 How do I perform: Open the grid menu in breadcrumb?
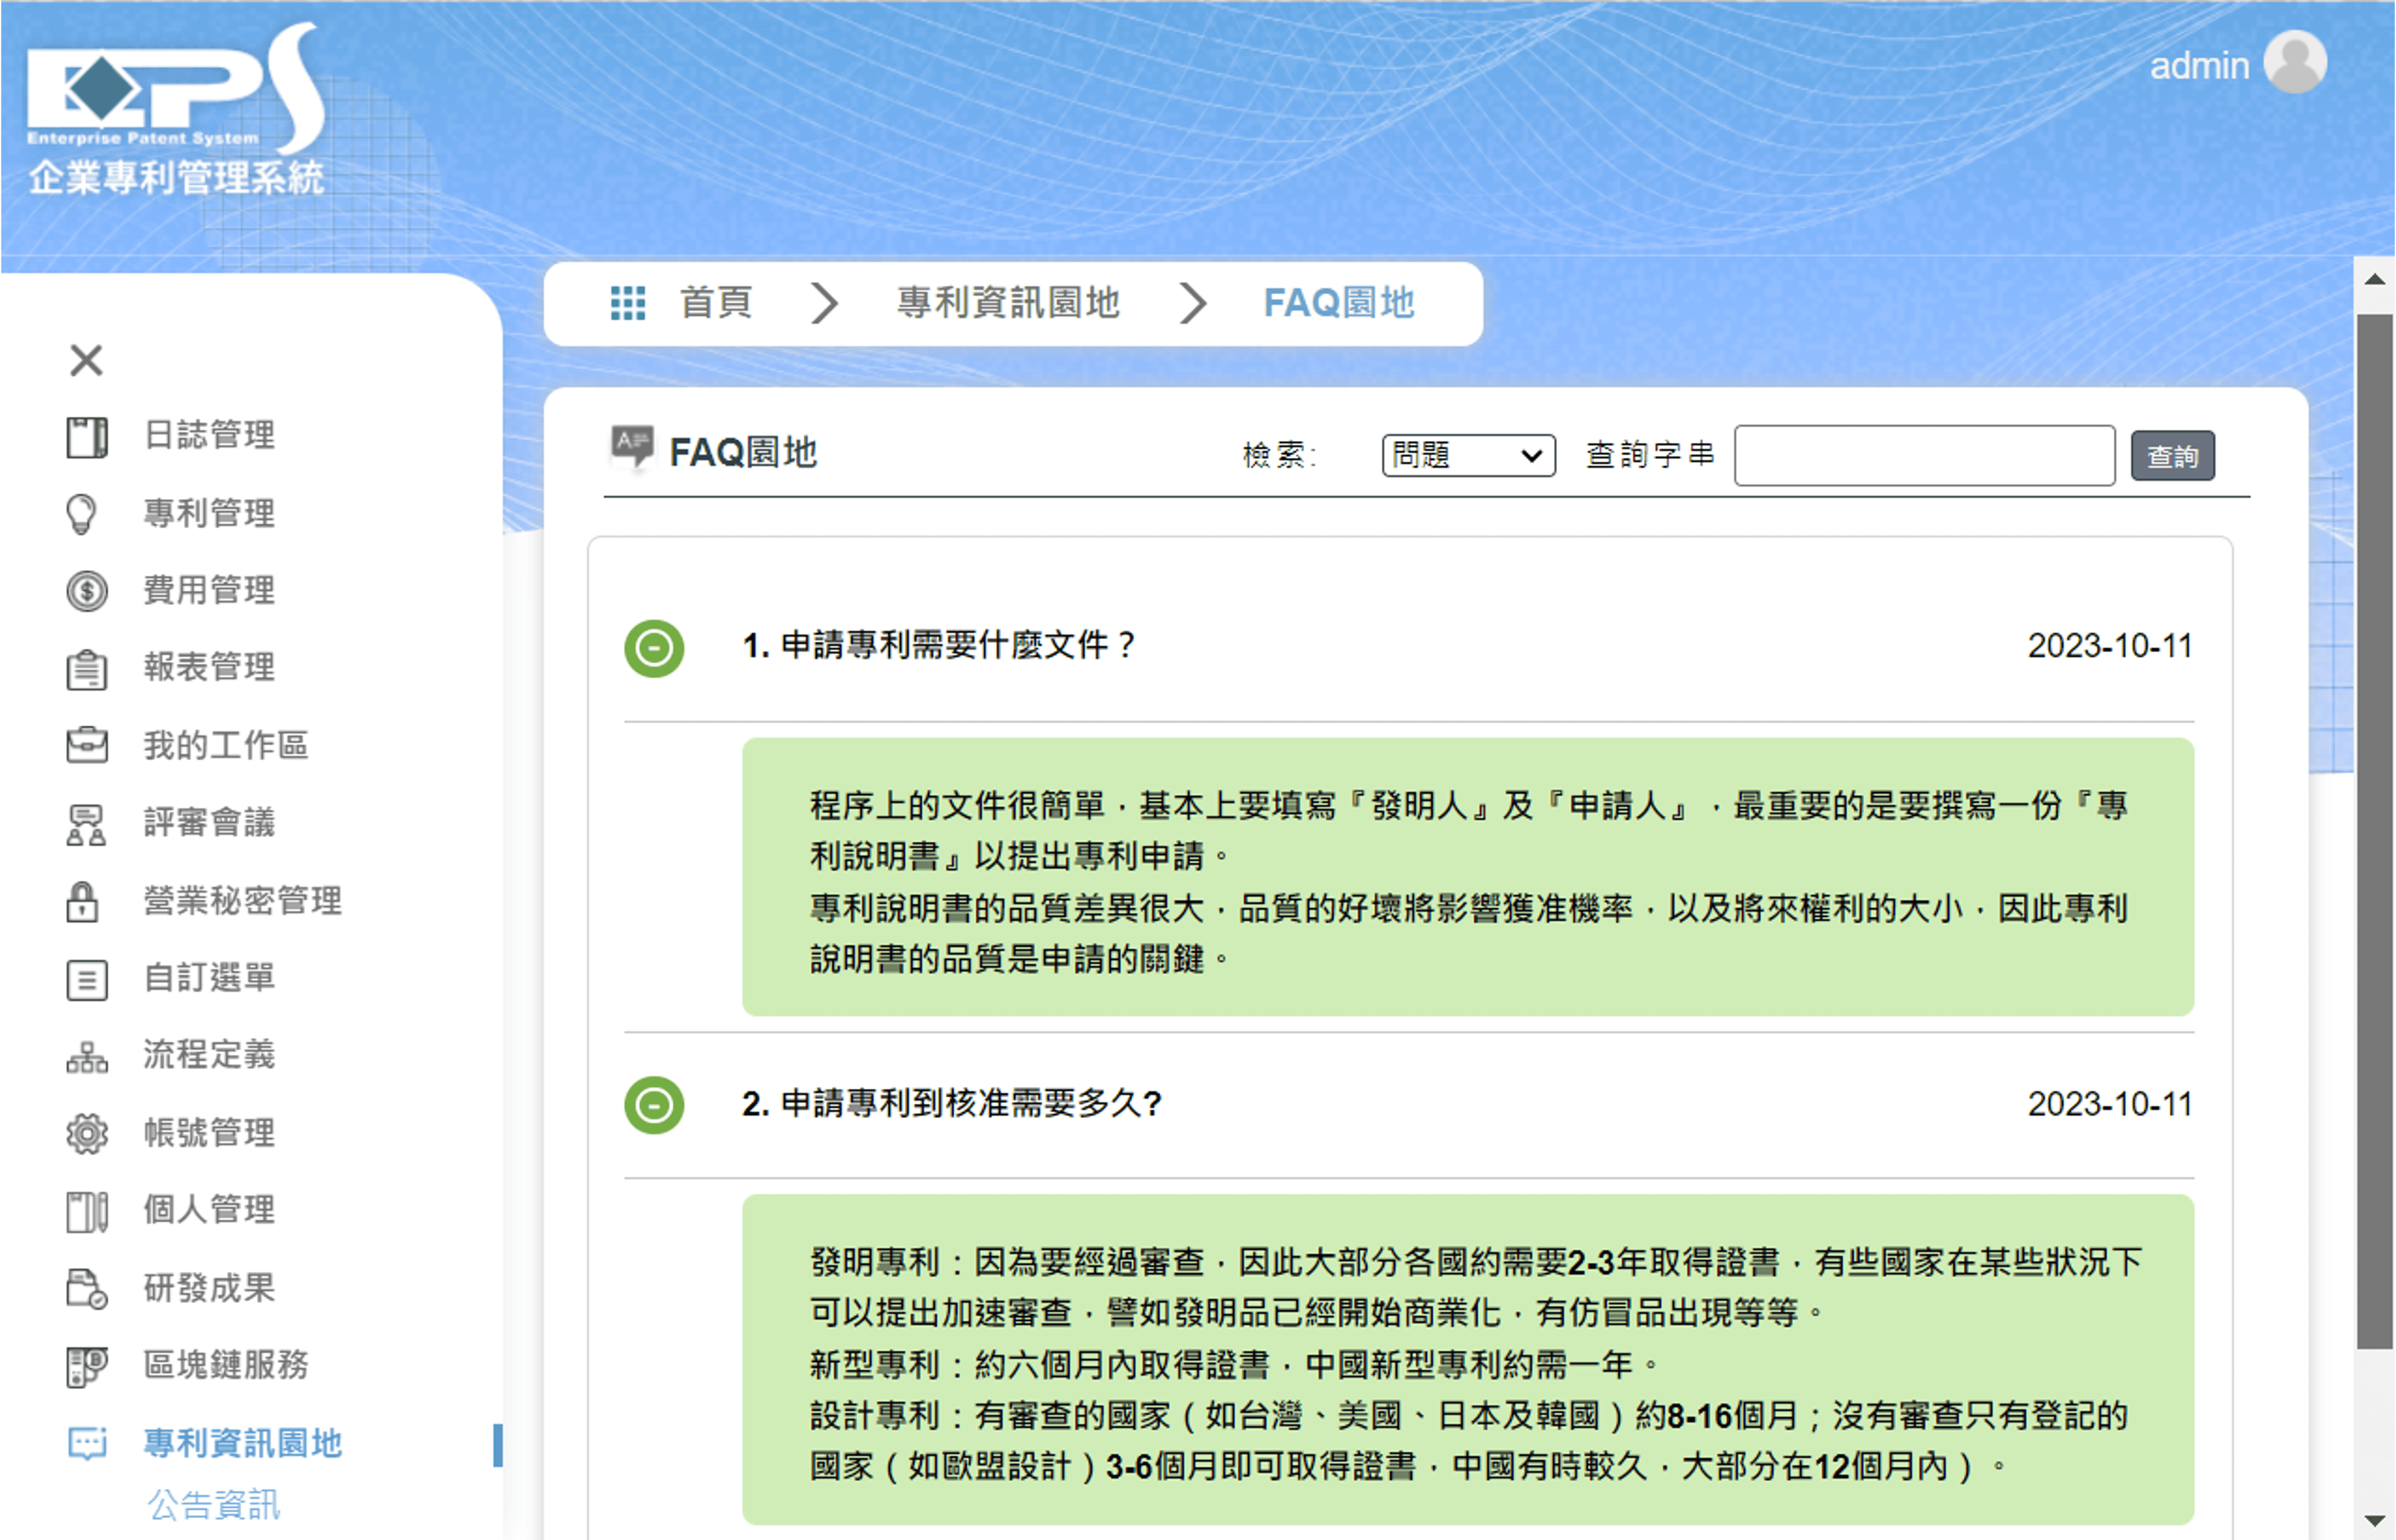628,303
